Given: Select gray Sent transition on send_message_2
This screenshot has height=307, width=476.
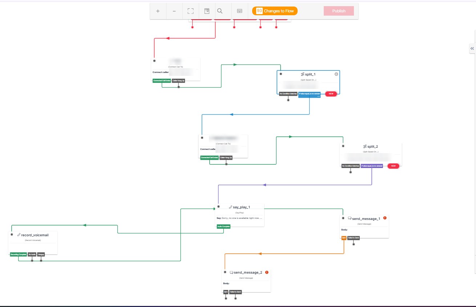Looking at the screenshot, I should point(226,292).
